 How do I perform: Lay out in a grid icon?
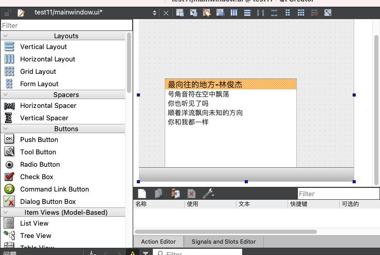pos(301,12)
